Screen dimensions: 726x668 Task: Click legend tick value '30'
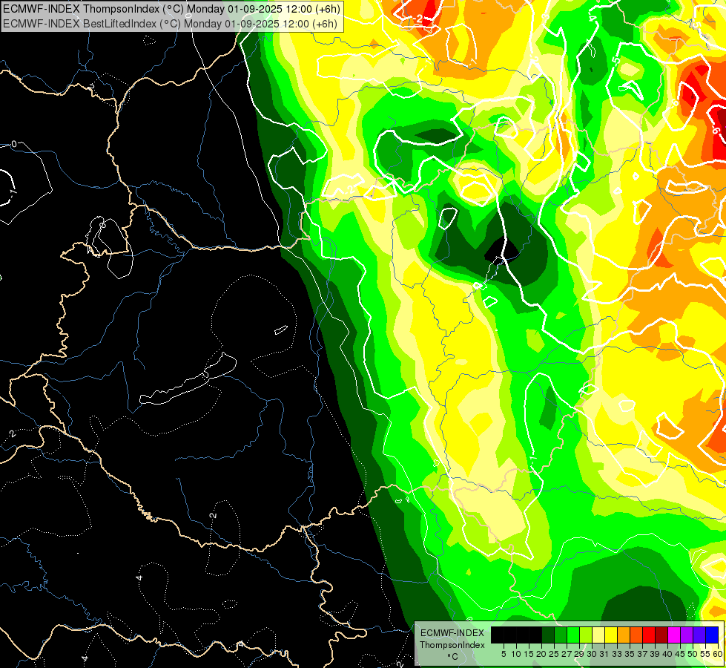point(592,654)
